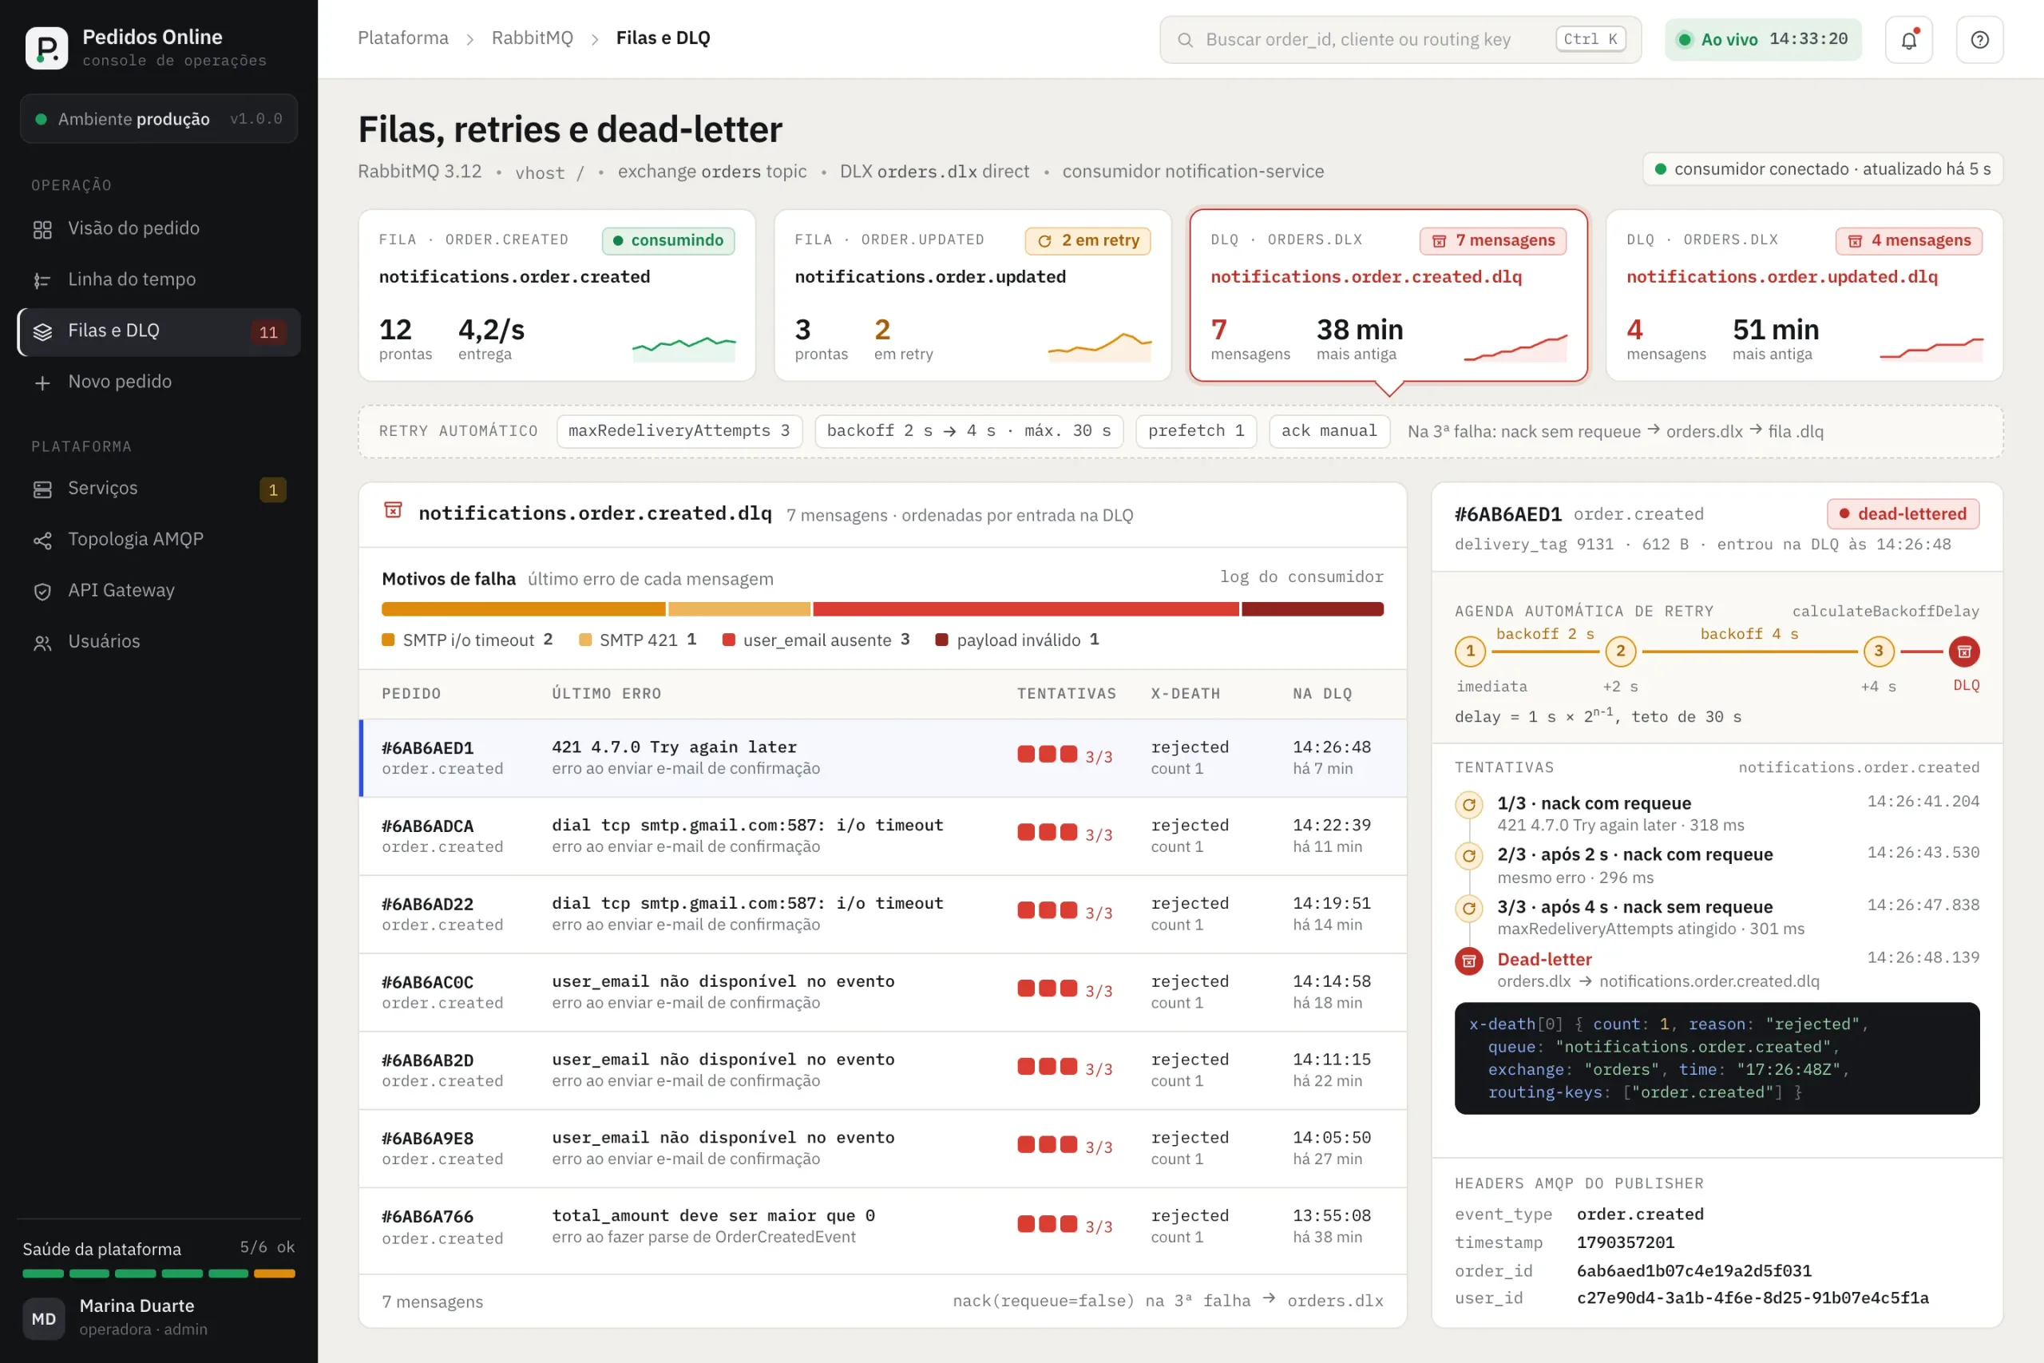Select the notifications.order.updated.dlq card

coord(1804,295)
